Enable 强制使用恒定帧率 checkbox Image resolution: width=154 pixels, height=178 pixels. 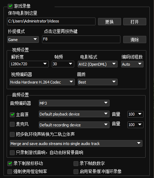tap(10, 172)
